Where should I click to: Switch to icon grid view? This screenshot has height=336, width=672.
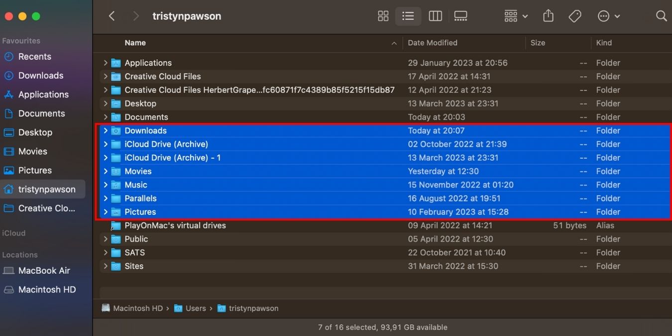383,15
